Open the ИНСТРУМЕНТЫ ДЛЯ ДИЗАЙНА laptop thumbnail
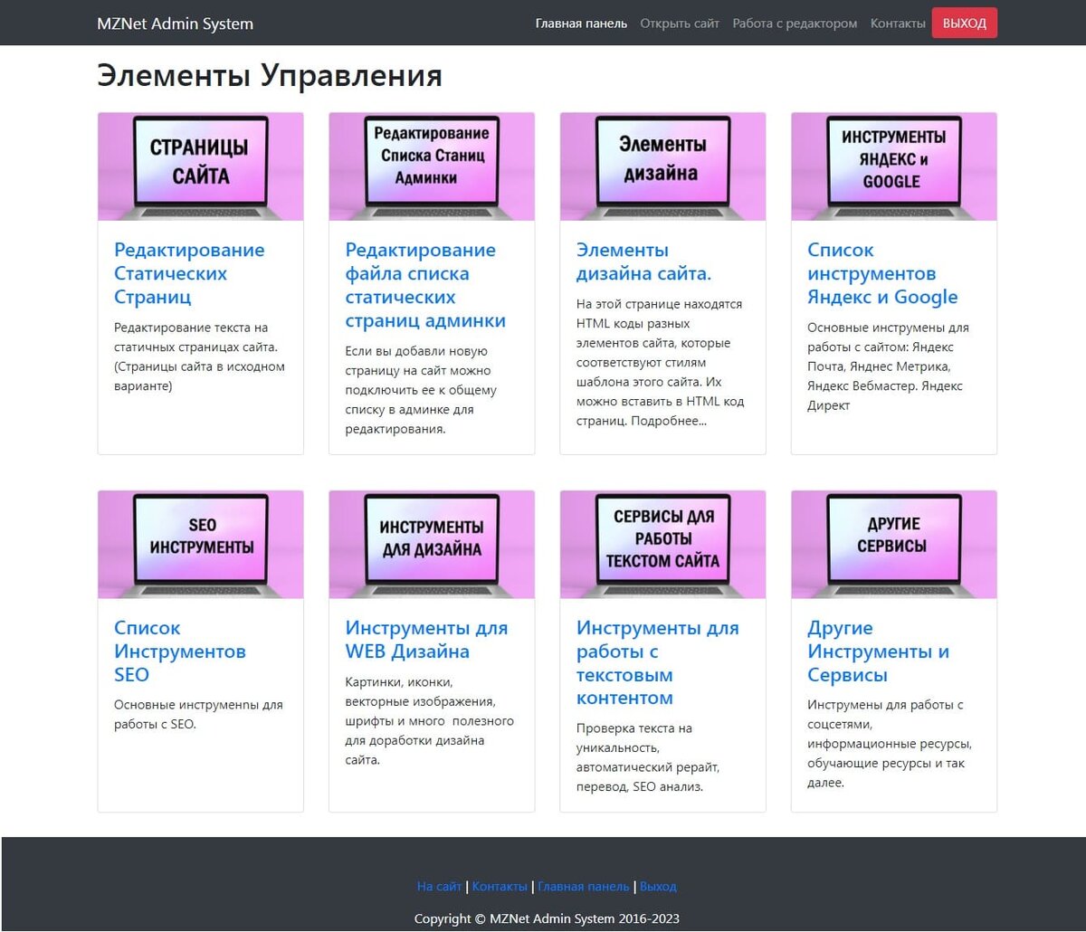 point(432,543)
